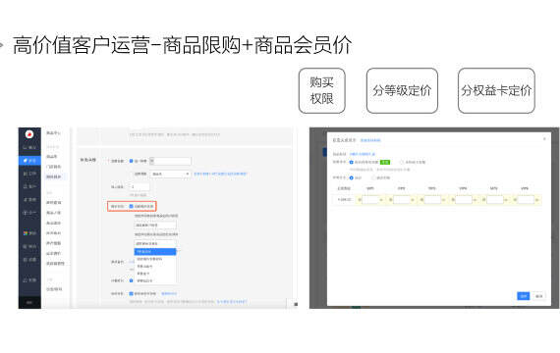This screenshot has height=353, width=560.
Task: Open the multicolored grid icon item in sidebar
Action: click(x=29, y=232)
